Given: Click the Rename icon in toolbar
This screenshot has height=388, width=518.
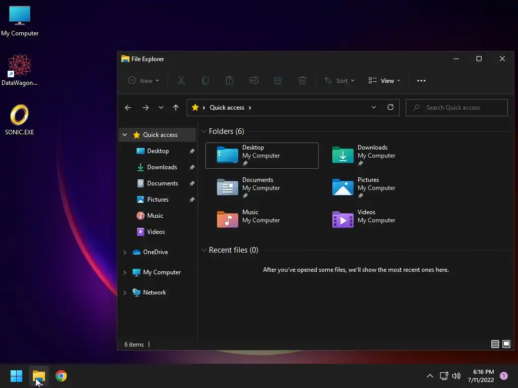Looking at the screenshot, I should coord(254,80).
